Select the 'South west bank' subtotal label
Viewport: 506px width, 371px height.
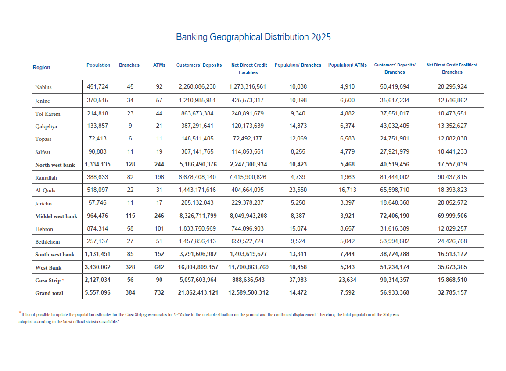55,255
